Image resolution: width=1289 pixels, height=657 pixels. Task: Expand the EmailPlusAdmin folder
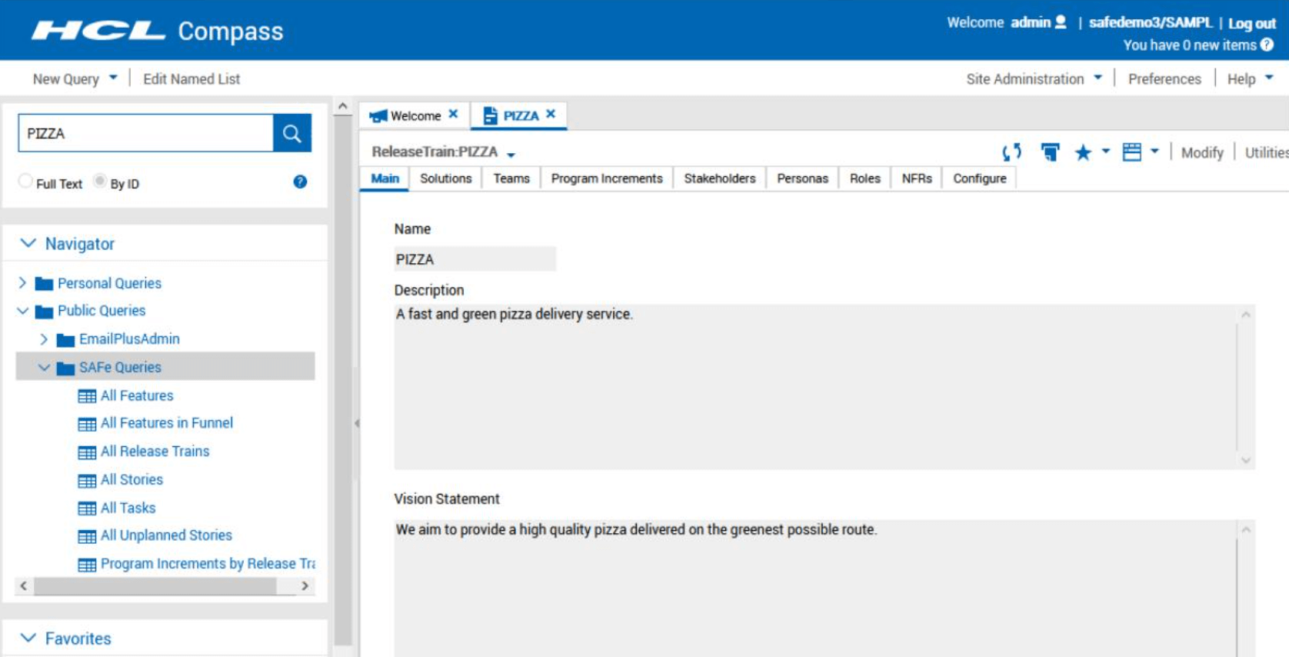44,339
